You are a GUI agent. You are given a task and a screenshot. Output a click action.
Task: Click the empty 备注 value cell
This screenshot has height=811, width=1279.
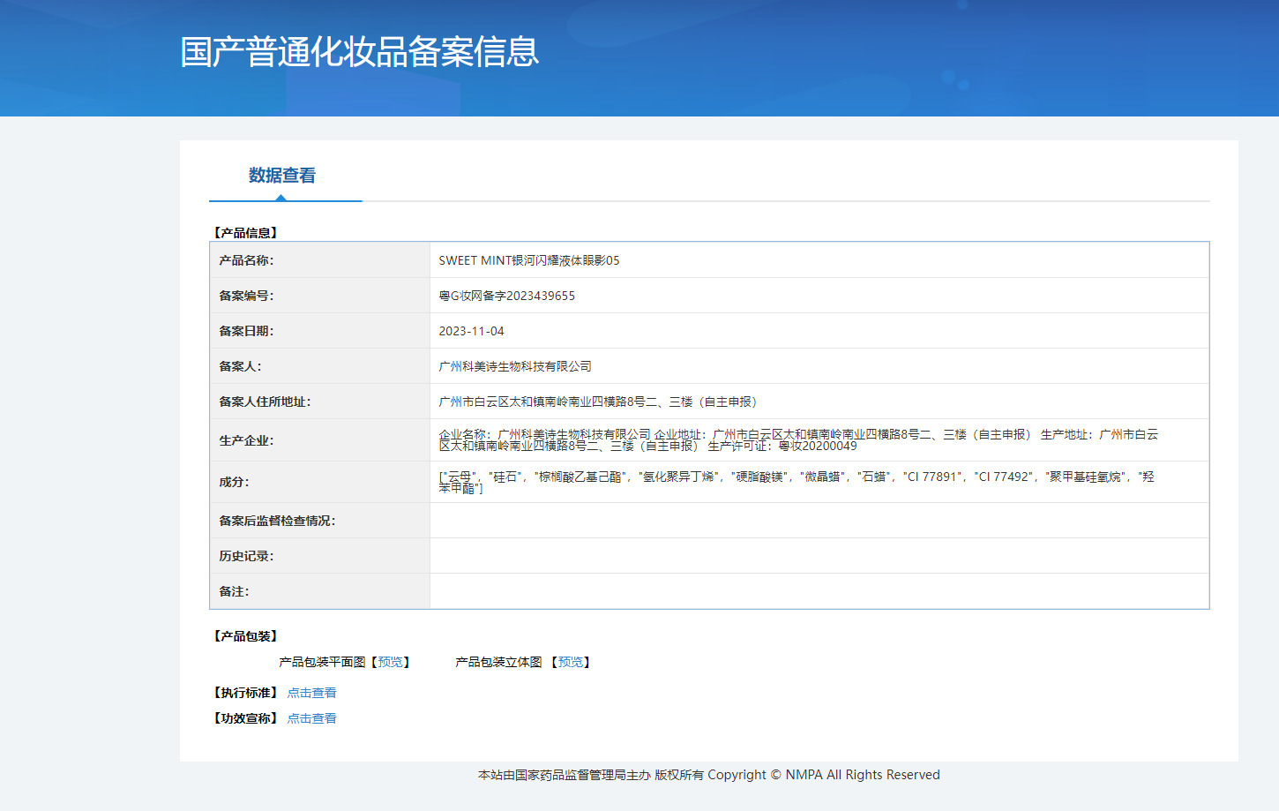click(x=819, y=591)
